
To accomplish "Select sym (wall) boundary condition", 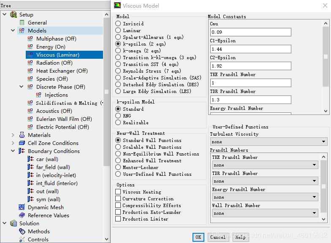I will [48, 199].
